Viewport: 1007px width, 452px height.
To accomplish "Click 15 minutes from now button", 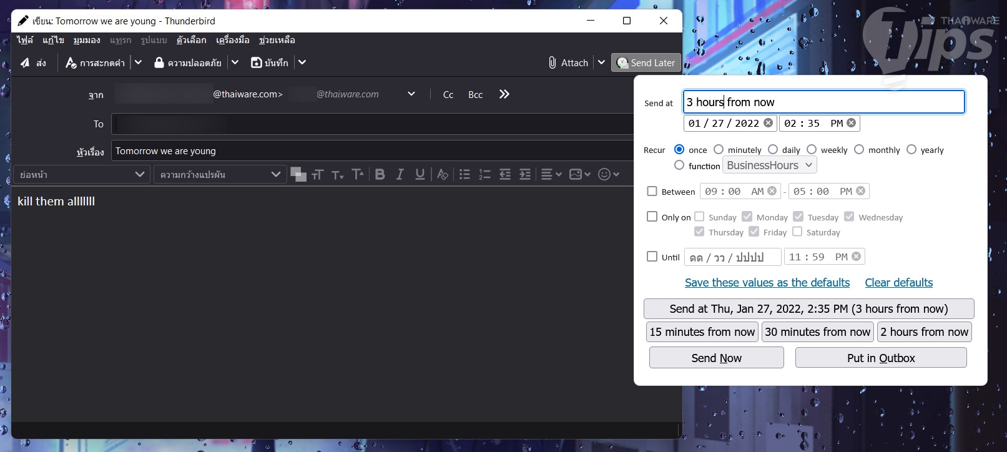I will (x=702, y=332).
